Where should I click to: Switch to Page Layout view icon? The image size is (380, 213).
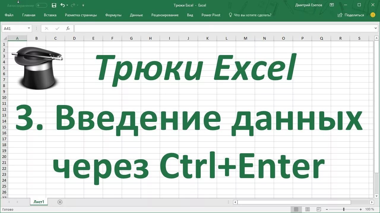(307, 209)
